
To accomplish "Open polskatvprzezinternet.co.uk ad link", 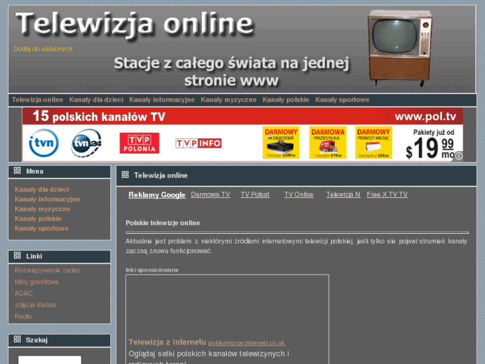I will point(247,343).
